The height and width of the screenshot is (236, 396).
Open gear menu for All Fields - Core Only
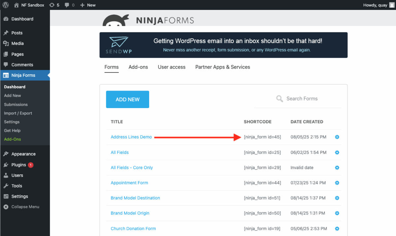tap(337, 167)
